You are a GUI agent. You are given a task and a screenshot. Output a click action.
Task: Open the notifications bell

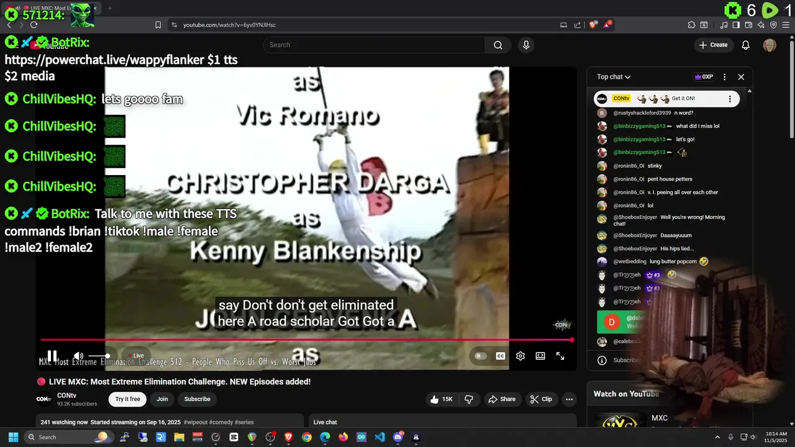(746, 45)
